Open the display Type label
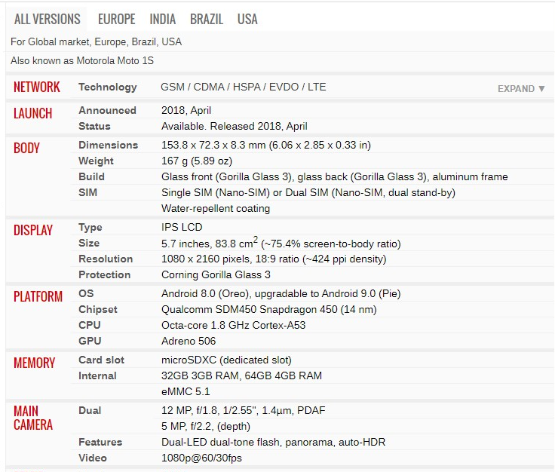555x472 pixels. 90,228
